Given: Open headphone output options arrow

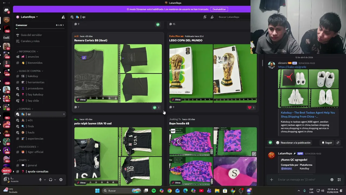Looking at the screenshot, I should click(x=55, y=180).
